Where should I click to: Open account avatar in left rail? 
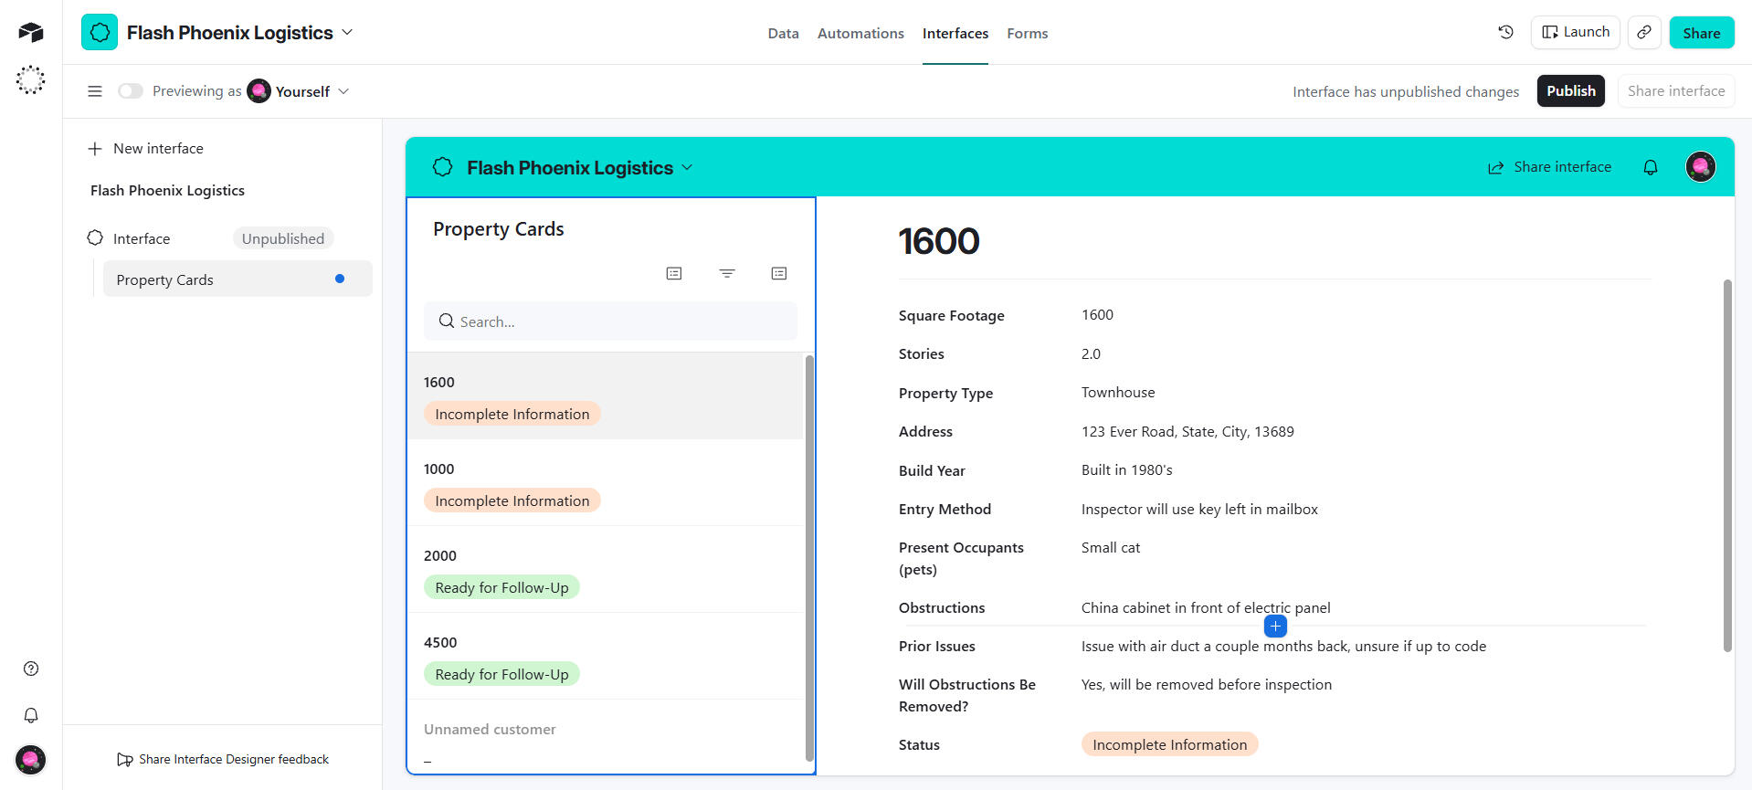(30, 760)
